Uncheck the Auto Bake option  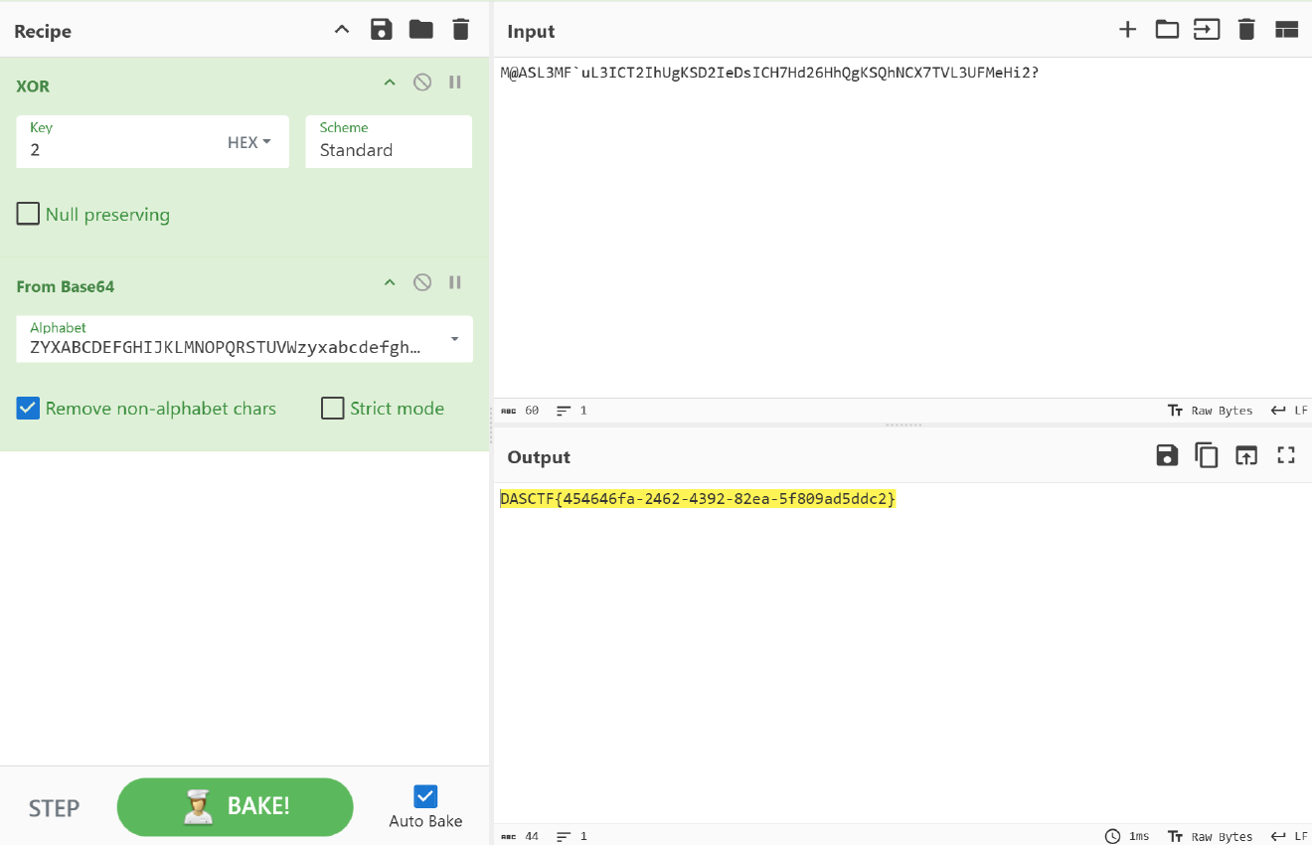424,795
